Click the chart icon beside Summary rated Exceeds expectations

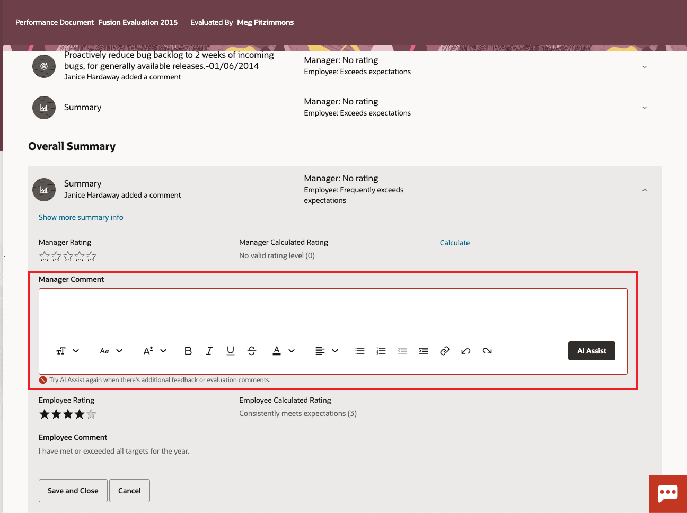(44, 108)
